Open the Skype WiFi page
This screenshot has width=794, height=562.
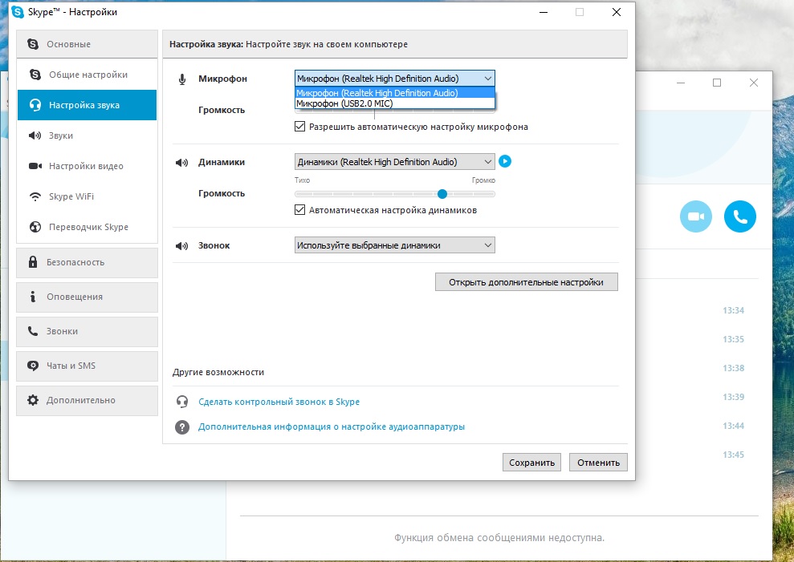[87, 196]
